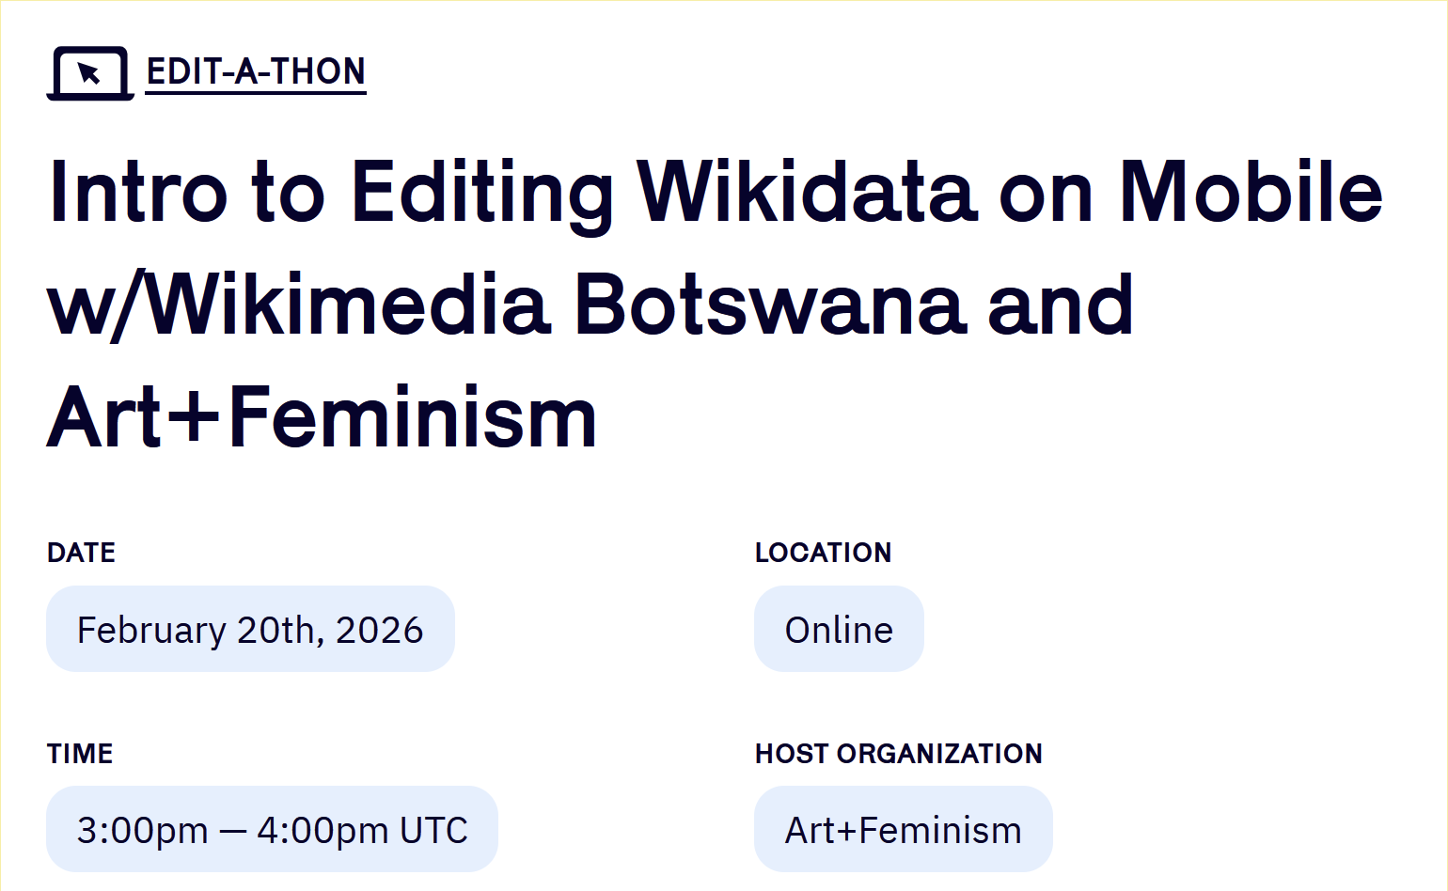Click the "3:00pm" start time text
1448x891 pixels.
(x=142, y=830)
